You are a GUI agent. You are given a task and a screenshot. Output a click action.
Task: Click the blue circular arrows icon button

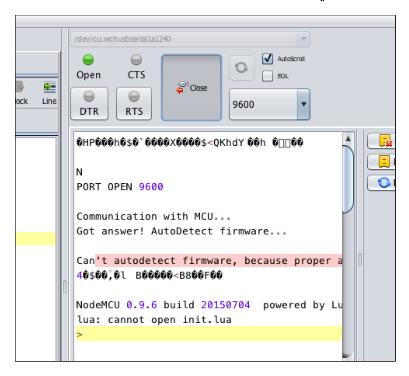click(x=384, y=183)
